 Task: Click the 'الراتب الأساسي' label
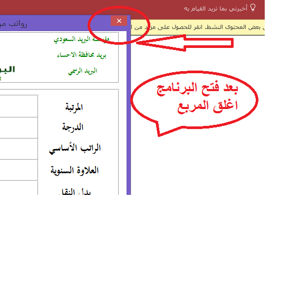pyautogui.click(x=75, y=149)
